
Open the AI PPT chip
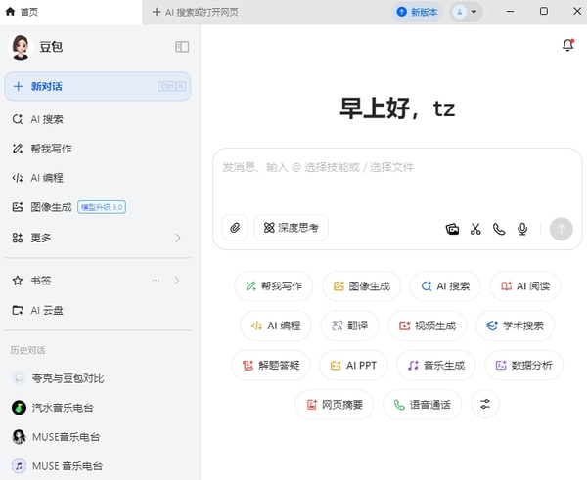pos(353,366)
